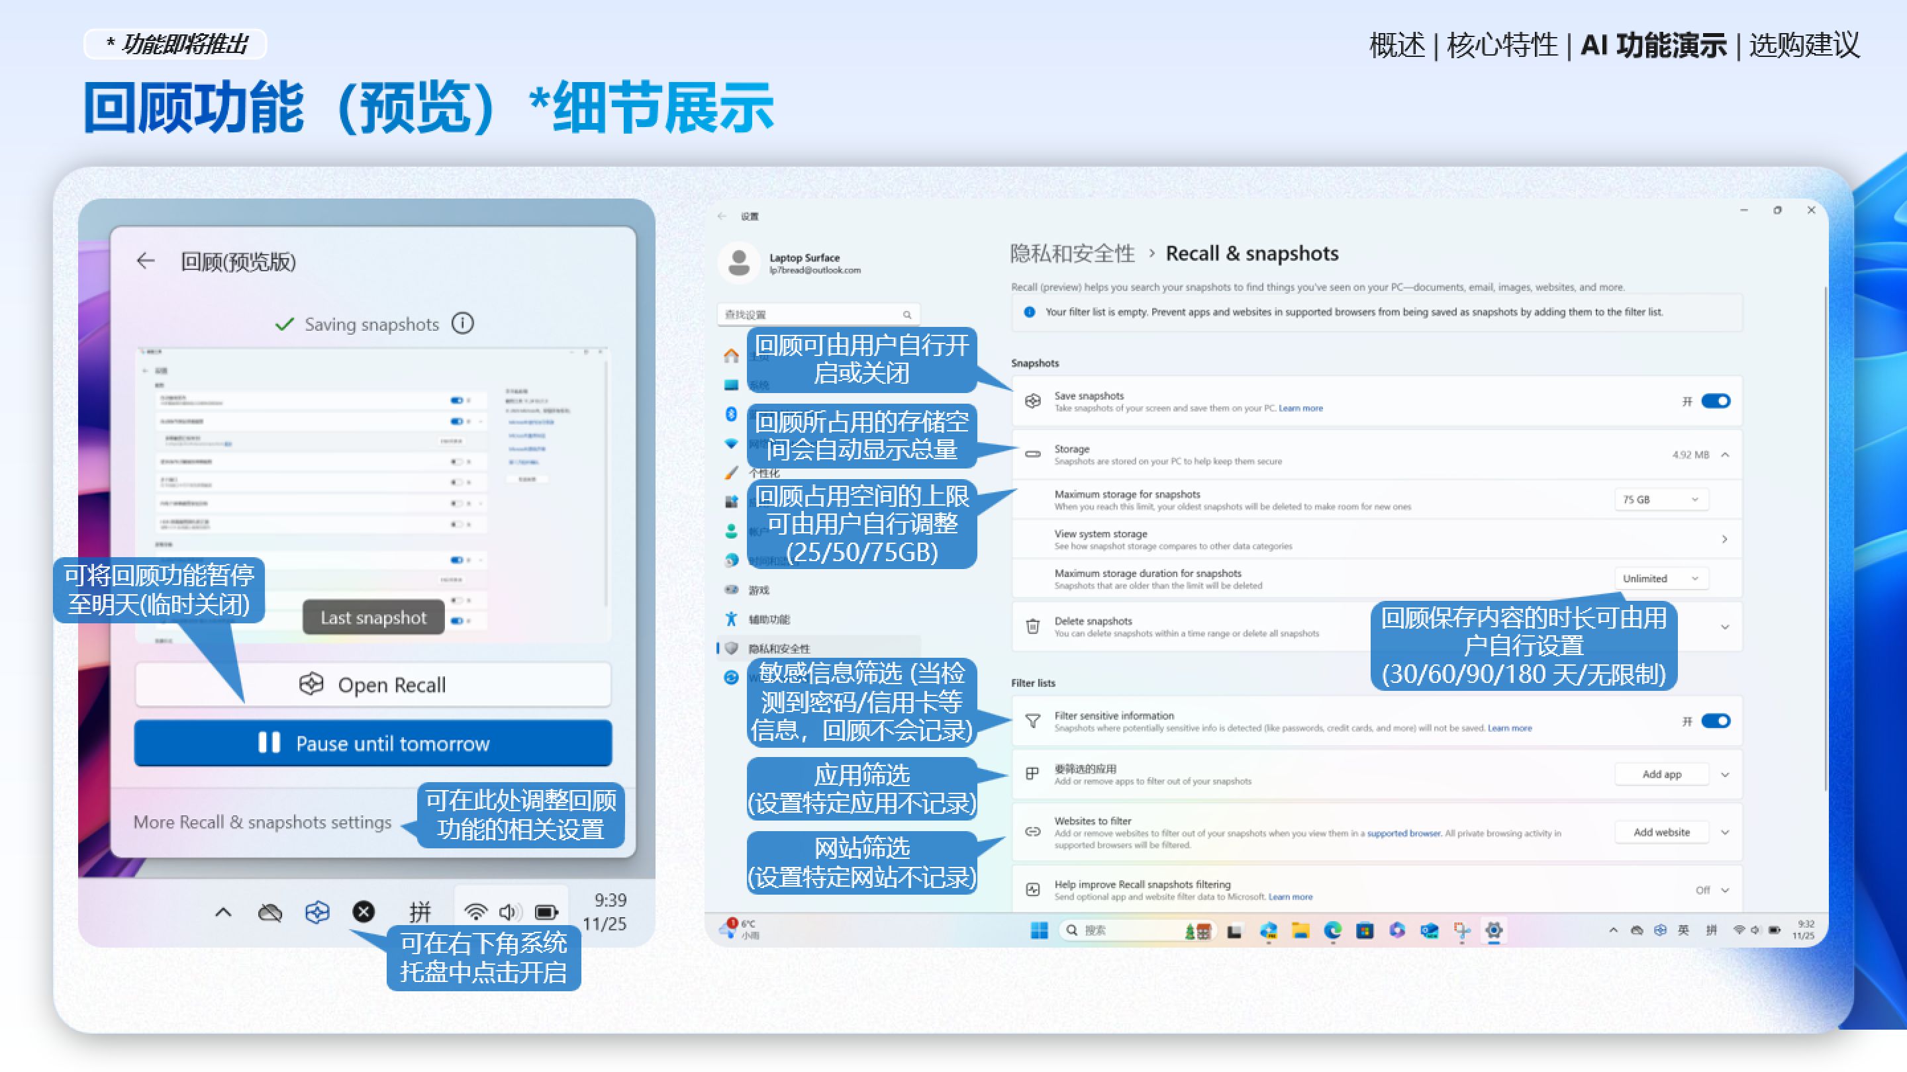1907x1072 pixels.
Task: Click the trash icon on the Delete snapshots row
Action: [x=1033, y=627]
